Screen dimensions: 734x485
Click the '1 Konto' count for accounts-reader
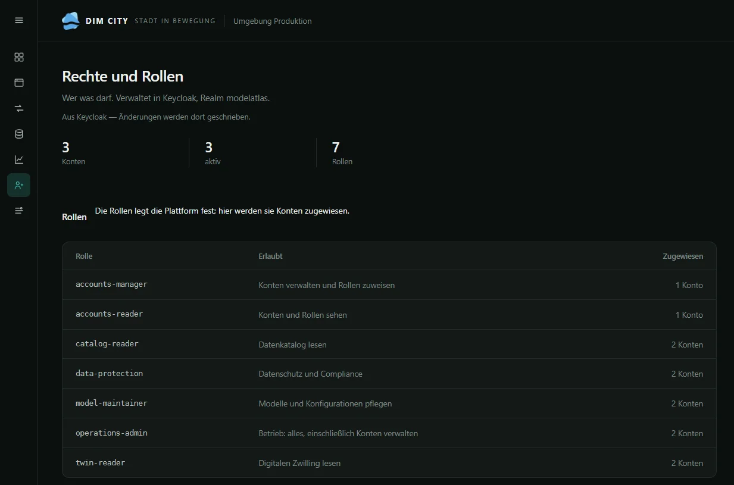coord(689,315)
